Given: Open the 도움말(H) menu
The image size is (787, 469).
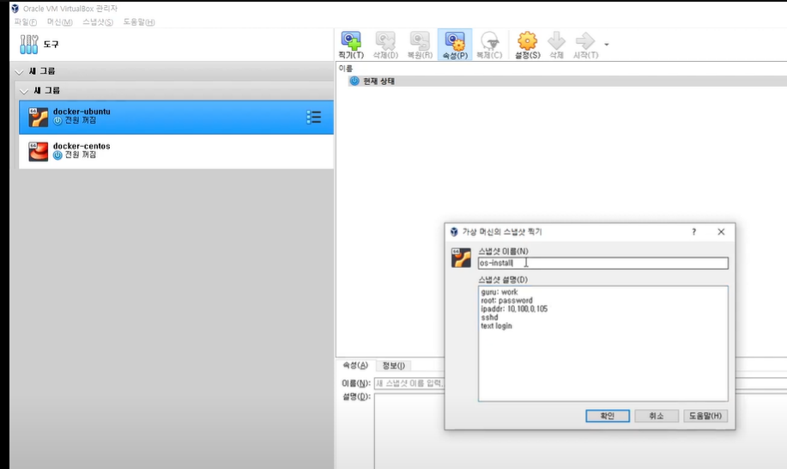Looking at the screenshot, I should click(x=139, y=22).
